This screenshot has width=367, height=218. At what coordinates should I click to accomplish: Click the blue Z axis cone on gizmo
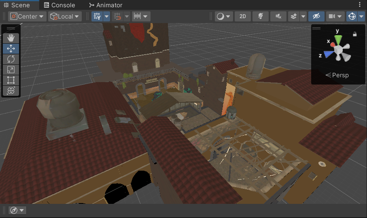coord(329,54)
